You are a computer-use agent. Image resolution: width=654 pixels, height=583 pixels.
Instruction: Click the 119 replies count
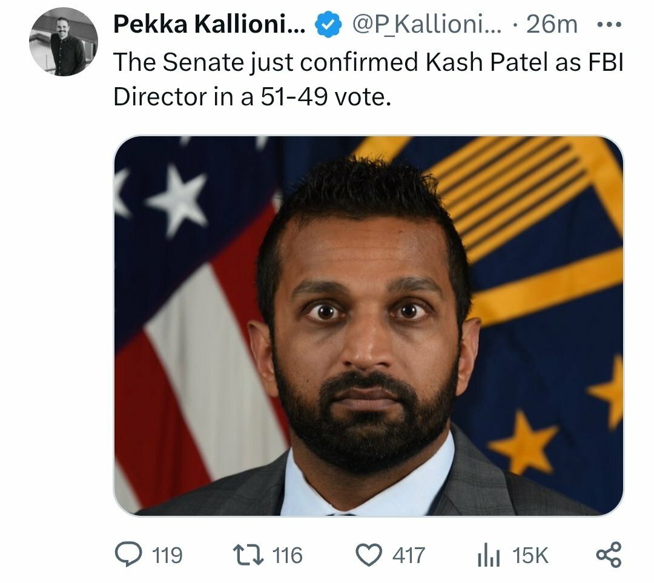click(167, 556)
